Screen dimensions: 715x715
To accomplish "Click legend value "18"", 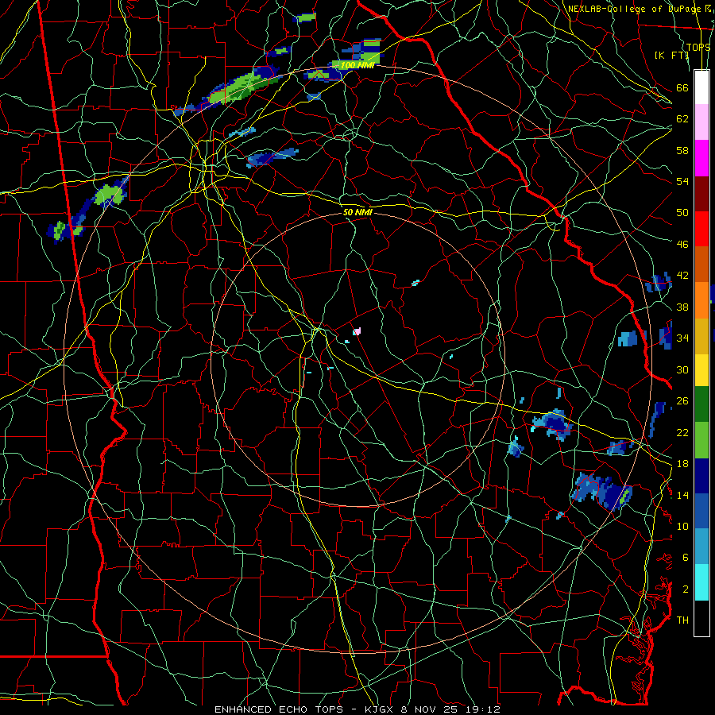I will tap(682, 464).
